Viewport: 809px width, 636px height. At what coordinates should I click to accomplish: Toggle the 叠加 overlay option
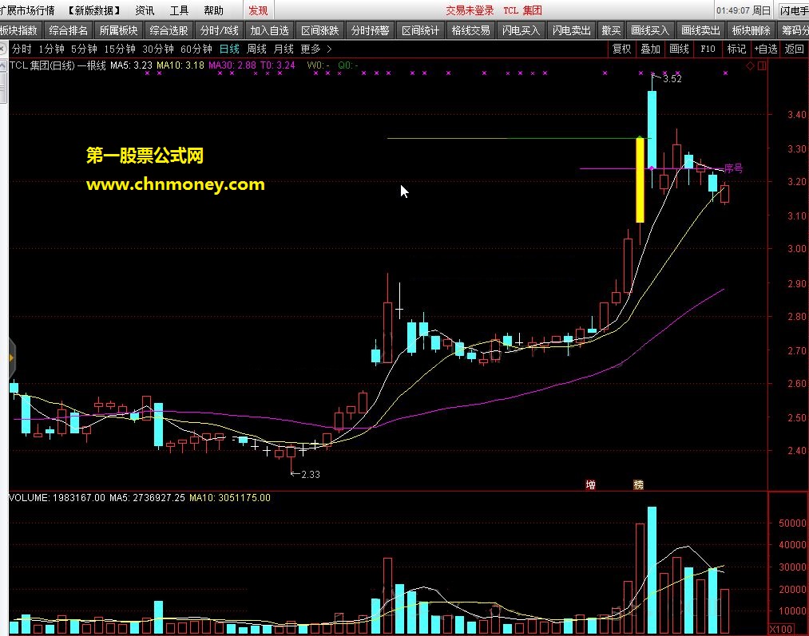[651, 49]
